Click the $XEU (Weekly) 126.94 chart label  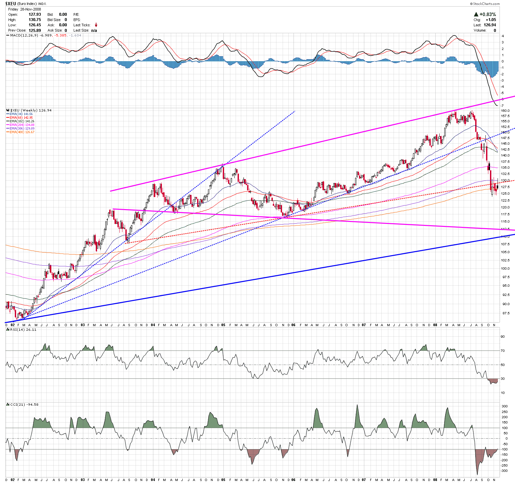31,110
